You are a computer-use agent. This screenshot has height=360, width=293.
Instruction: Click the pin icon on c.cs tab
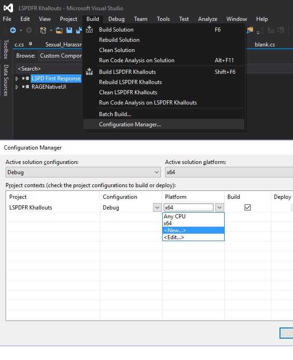[x=31, y=45]
